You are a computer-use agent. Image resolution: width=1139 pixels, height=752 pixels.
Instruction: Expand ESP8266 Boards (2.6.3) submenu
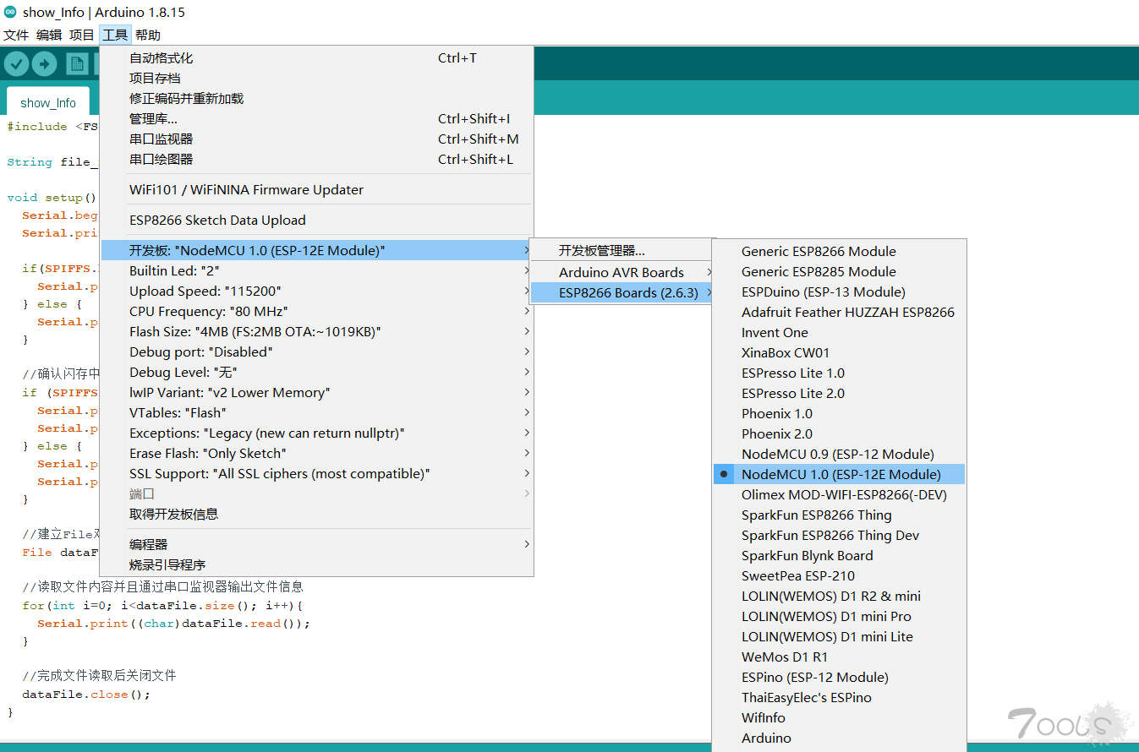point(622,293)
